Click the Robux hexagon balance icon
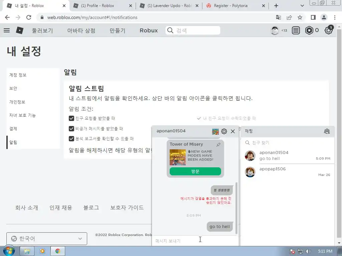 click(309, 30)
